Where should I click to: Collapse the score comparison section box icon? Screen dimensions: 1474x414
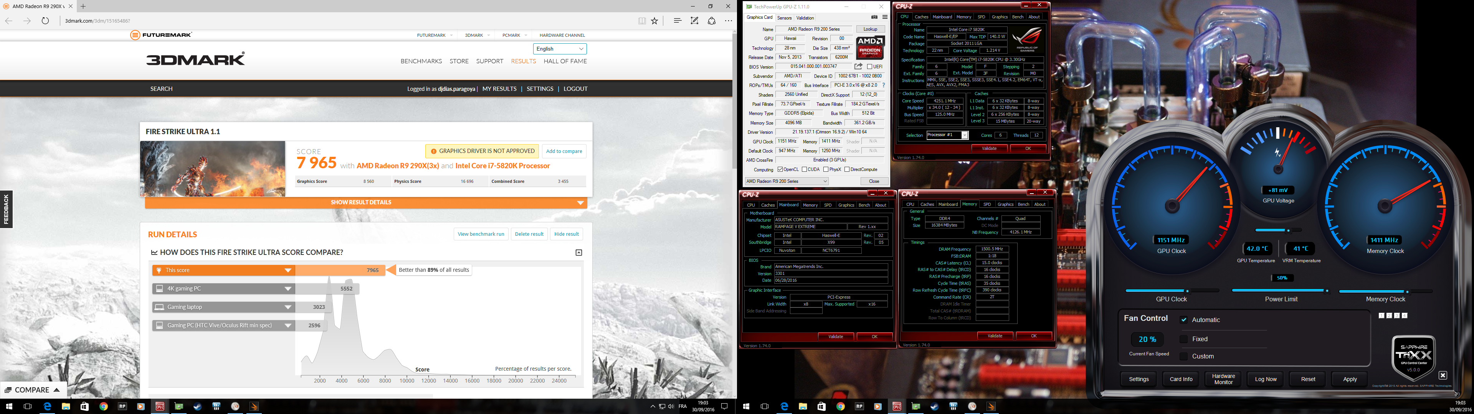coord(578,253)
